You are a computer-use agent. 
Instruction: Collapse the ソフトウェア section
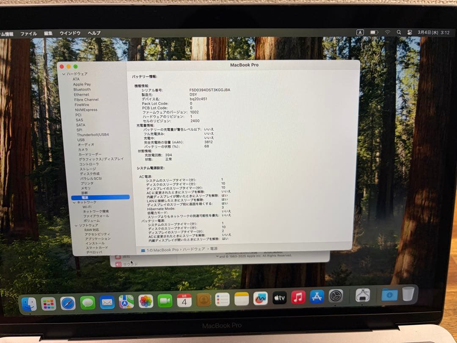click(x=76, y=225)
